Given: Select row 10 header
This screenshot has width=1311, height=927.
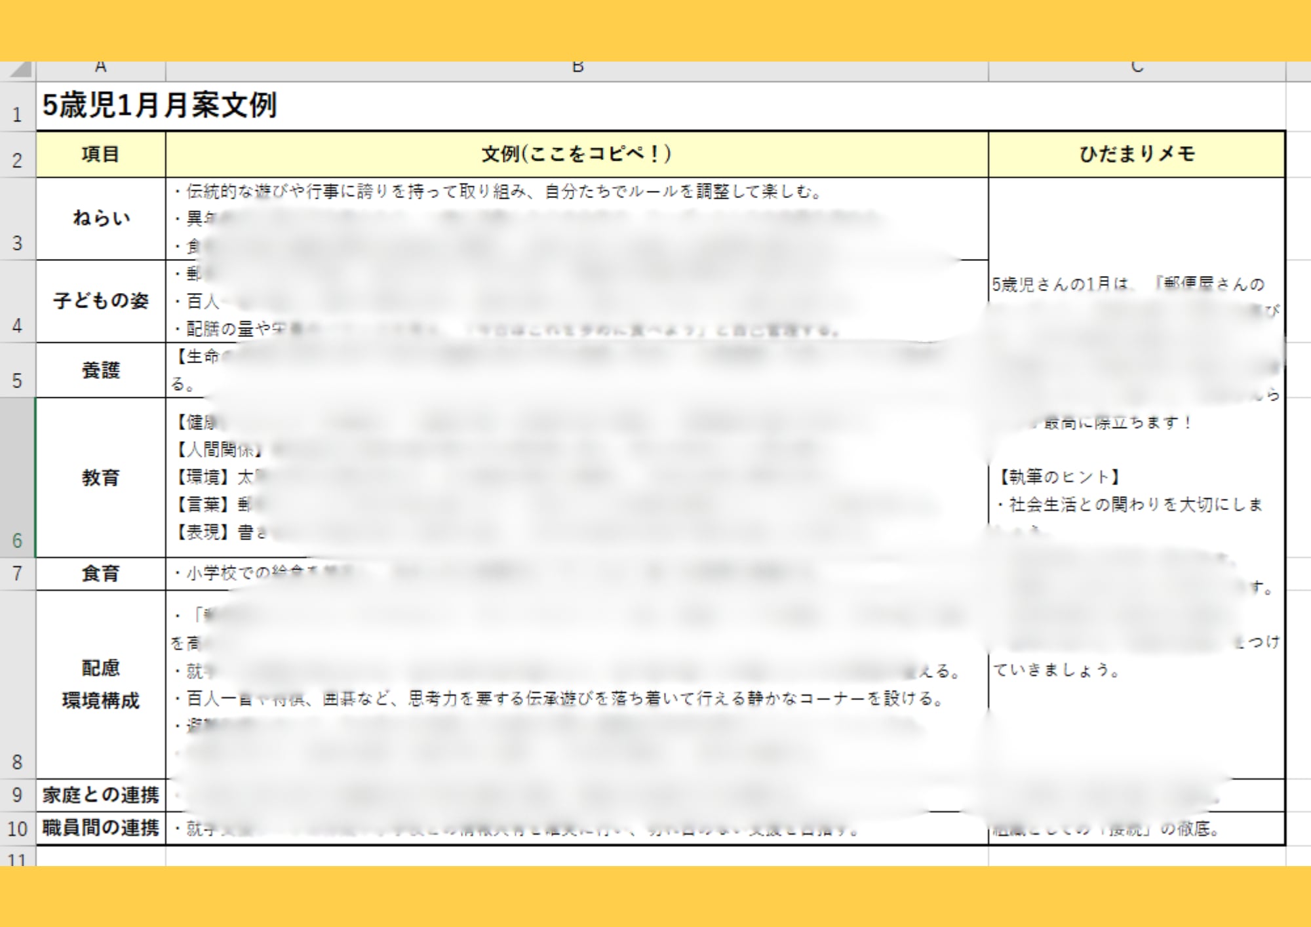Looking at the screenshot, I should point(18,829).
